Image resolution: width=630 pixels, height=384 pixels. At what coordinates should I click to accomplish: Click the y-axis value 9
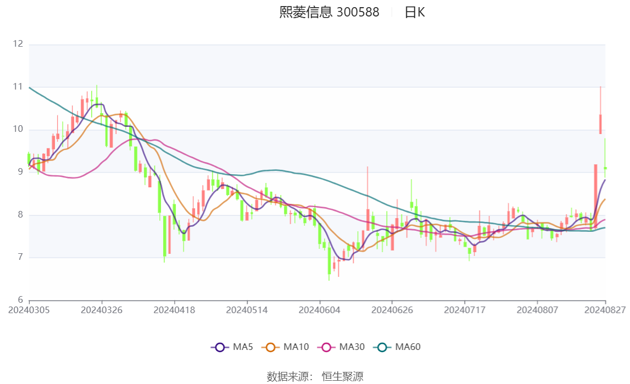[x=20, y=171]
